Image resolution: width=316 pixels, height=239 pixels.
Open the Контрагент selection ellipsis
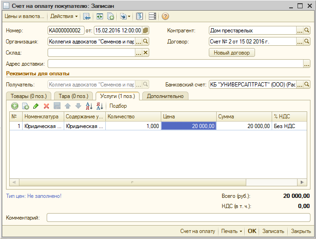[x=300, y=31]
